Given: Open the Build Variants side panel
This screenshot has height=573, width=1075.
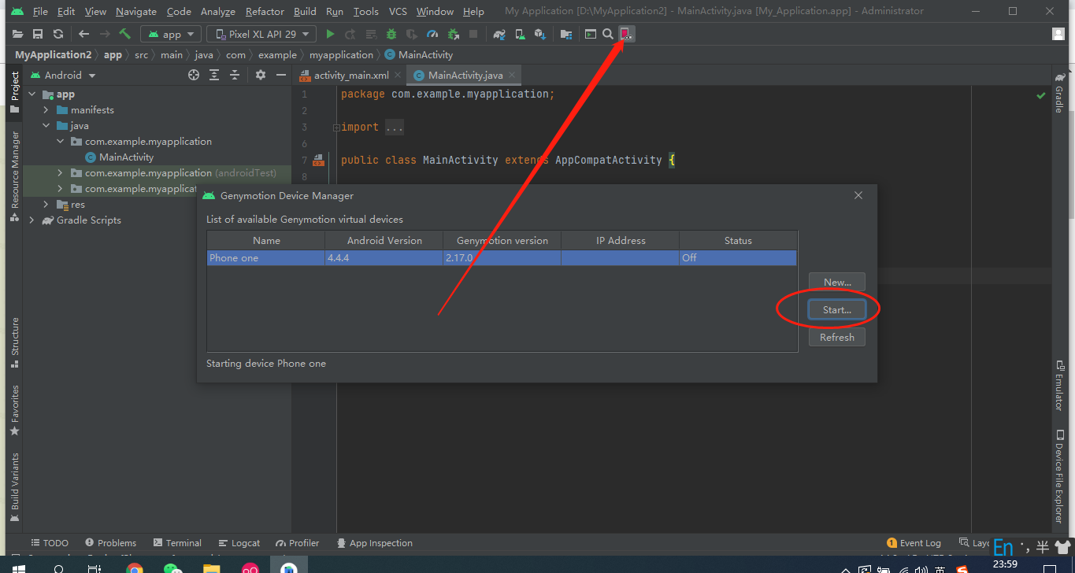Looking at the screenshot, I should click(x=15, y=486).
